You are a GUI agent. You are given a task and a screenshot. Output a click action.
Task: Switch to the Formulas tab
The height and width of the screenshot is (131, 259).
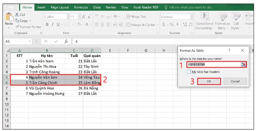click(81, 8)
